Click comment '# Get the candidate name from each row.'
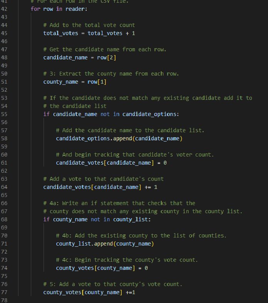The height and width of the screenshot is (303, 268). [105, 49]
